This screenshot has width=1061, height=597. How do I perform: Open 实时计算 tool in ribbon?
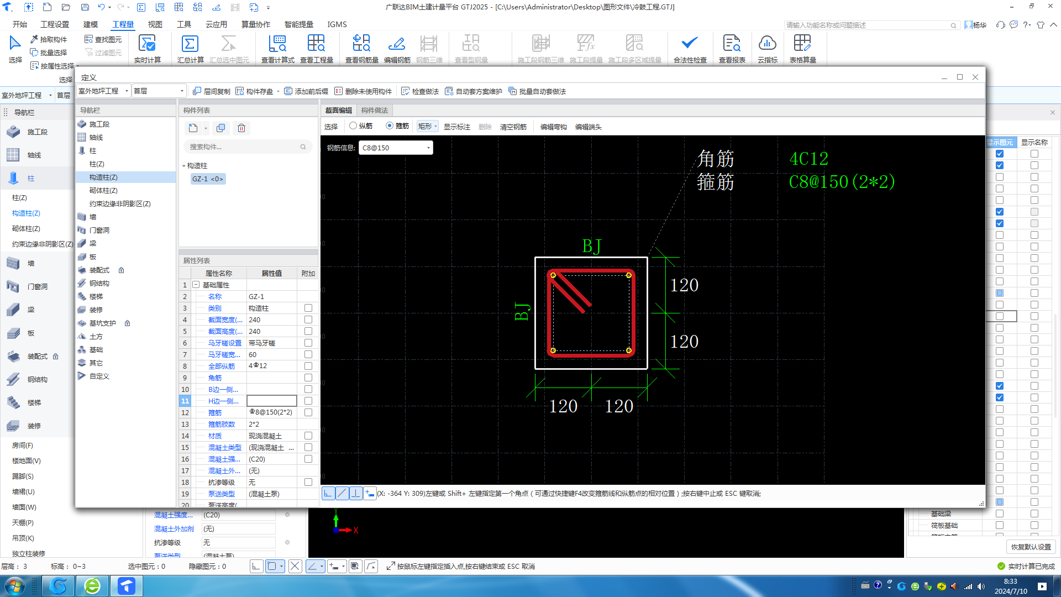[x=147, y=49]
